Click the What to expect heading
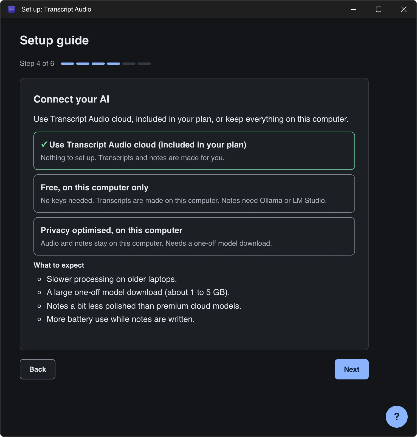 (x=59, y=265)
